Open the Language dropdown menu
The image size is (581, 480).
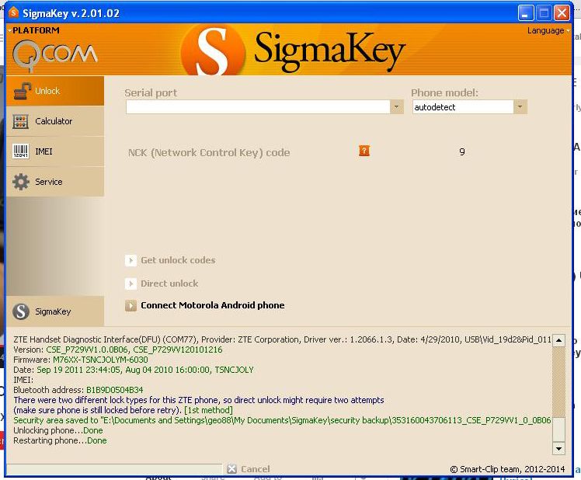[548, 31]
